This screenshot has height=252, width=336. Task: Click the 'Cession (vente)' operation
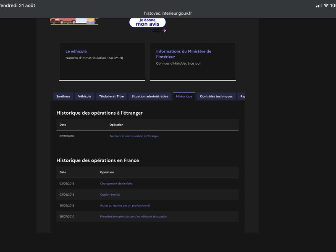110,194
